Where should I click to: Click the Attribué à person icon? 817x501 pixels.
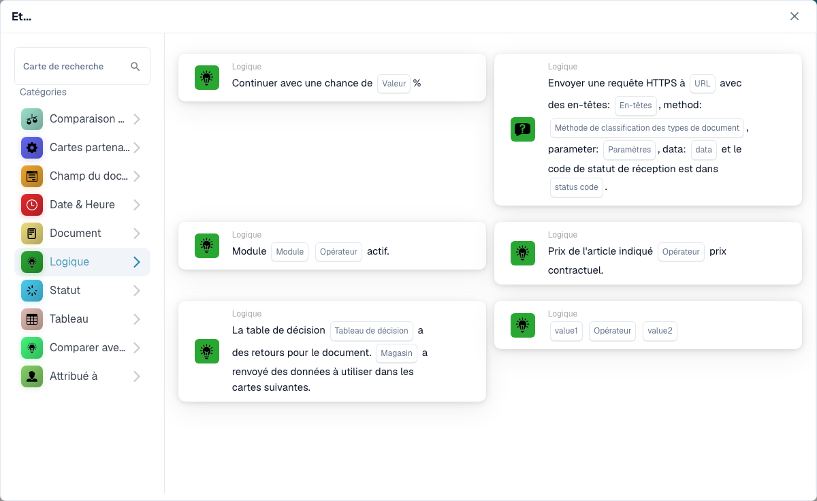pyautogui.click(x=32, y=376)
